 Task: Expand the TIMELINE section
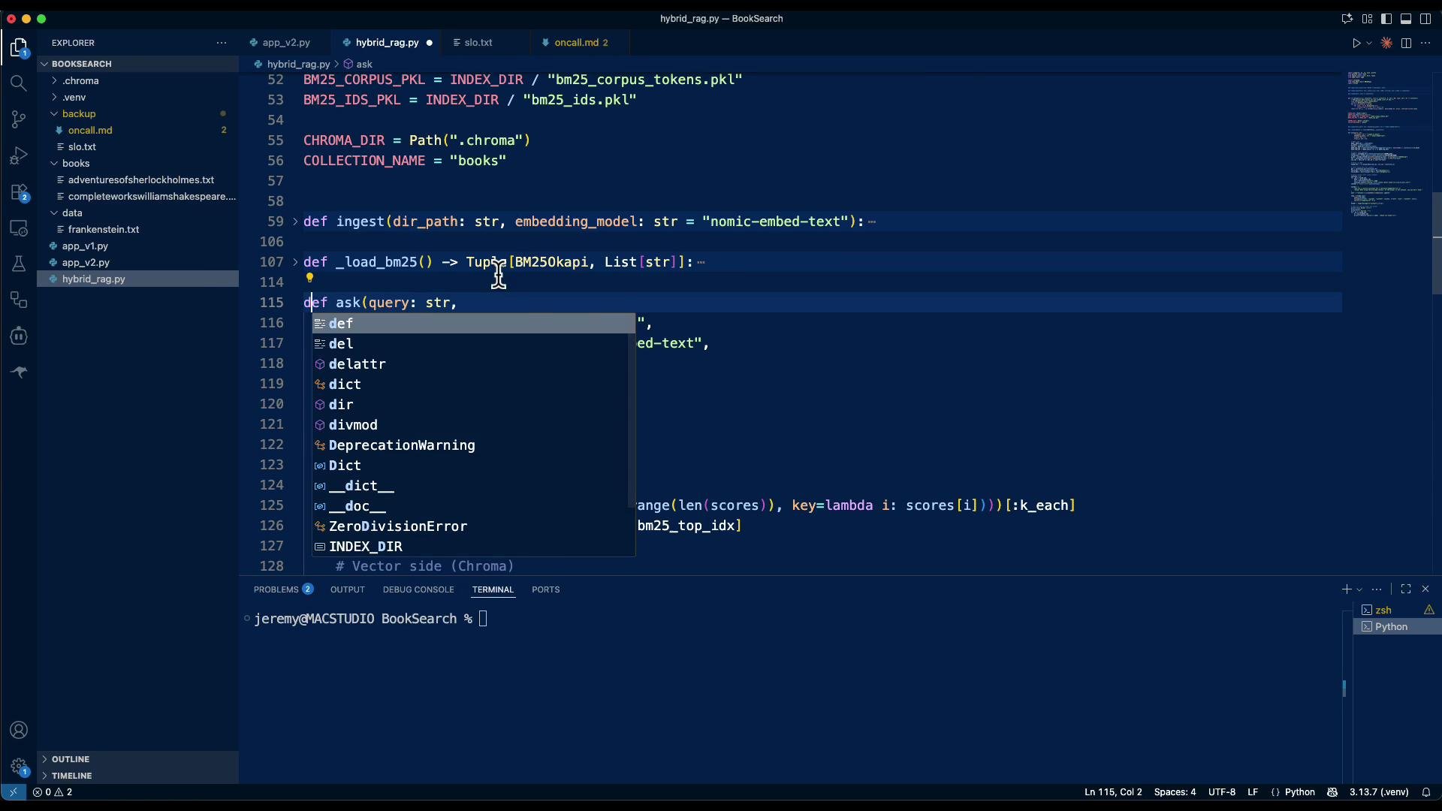[137, 776]
